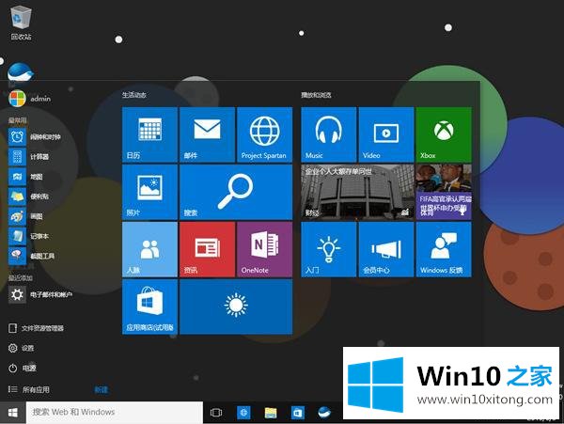Open the Recycle Bin desktop icon
Image resolution: width=564 pixels, height=424 pixels.
pyautogui.click(x=21, y=23)
